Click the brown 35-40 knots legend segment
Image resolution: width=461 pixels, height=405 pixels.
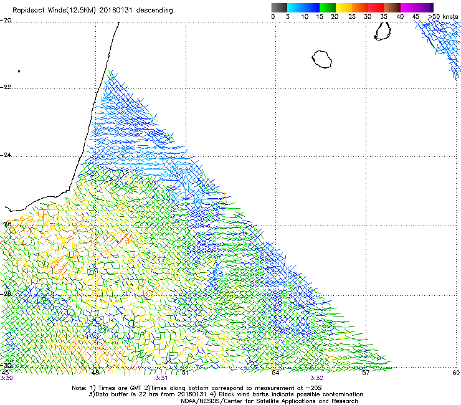(x=392, y=7)
